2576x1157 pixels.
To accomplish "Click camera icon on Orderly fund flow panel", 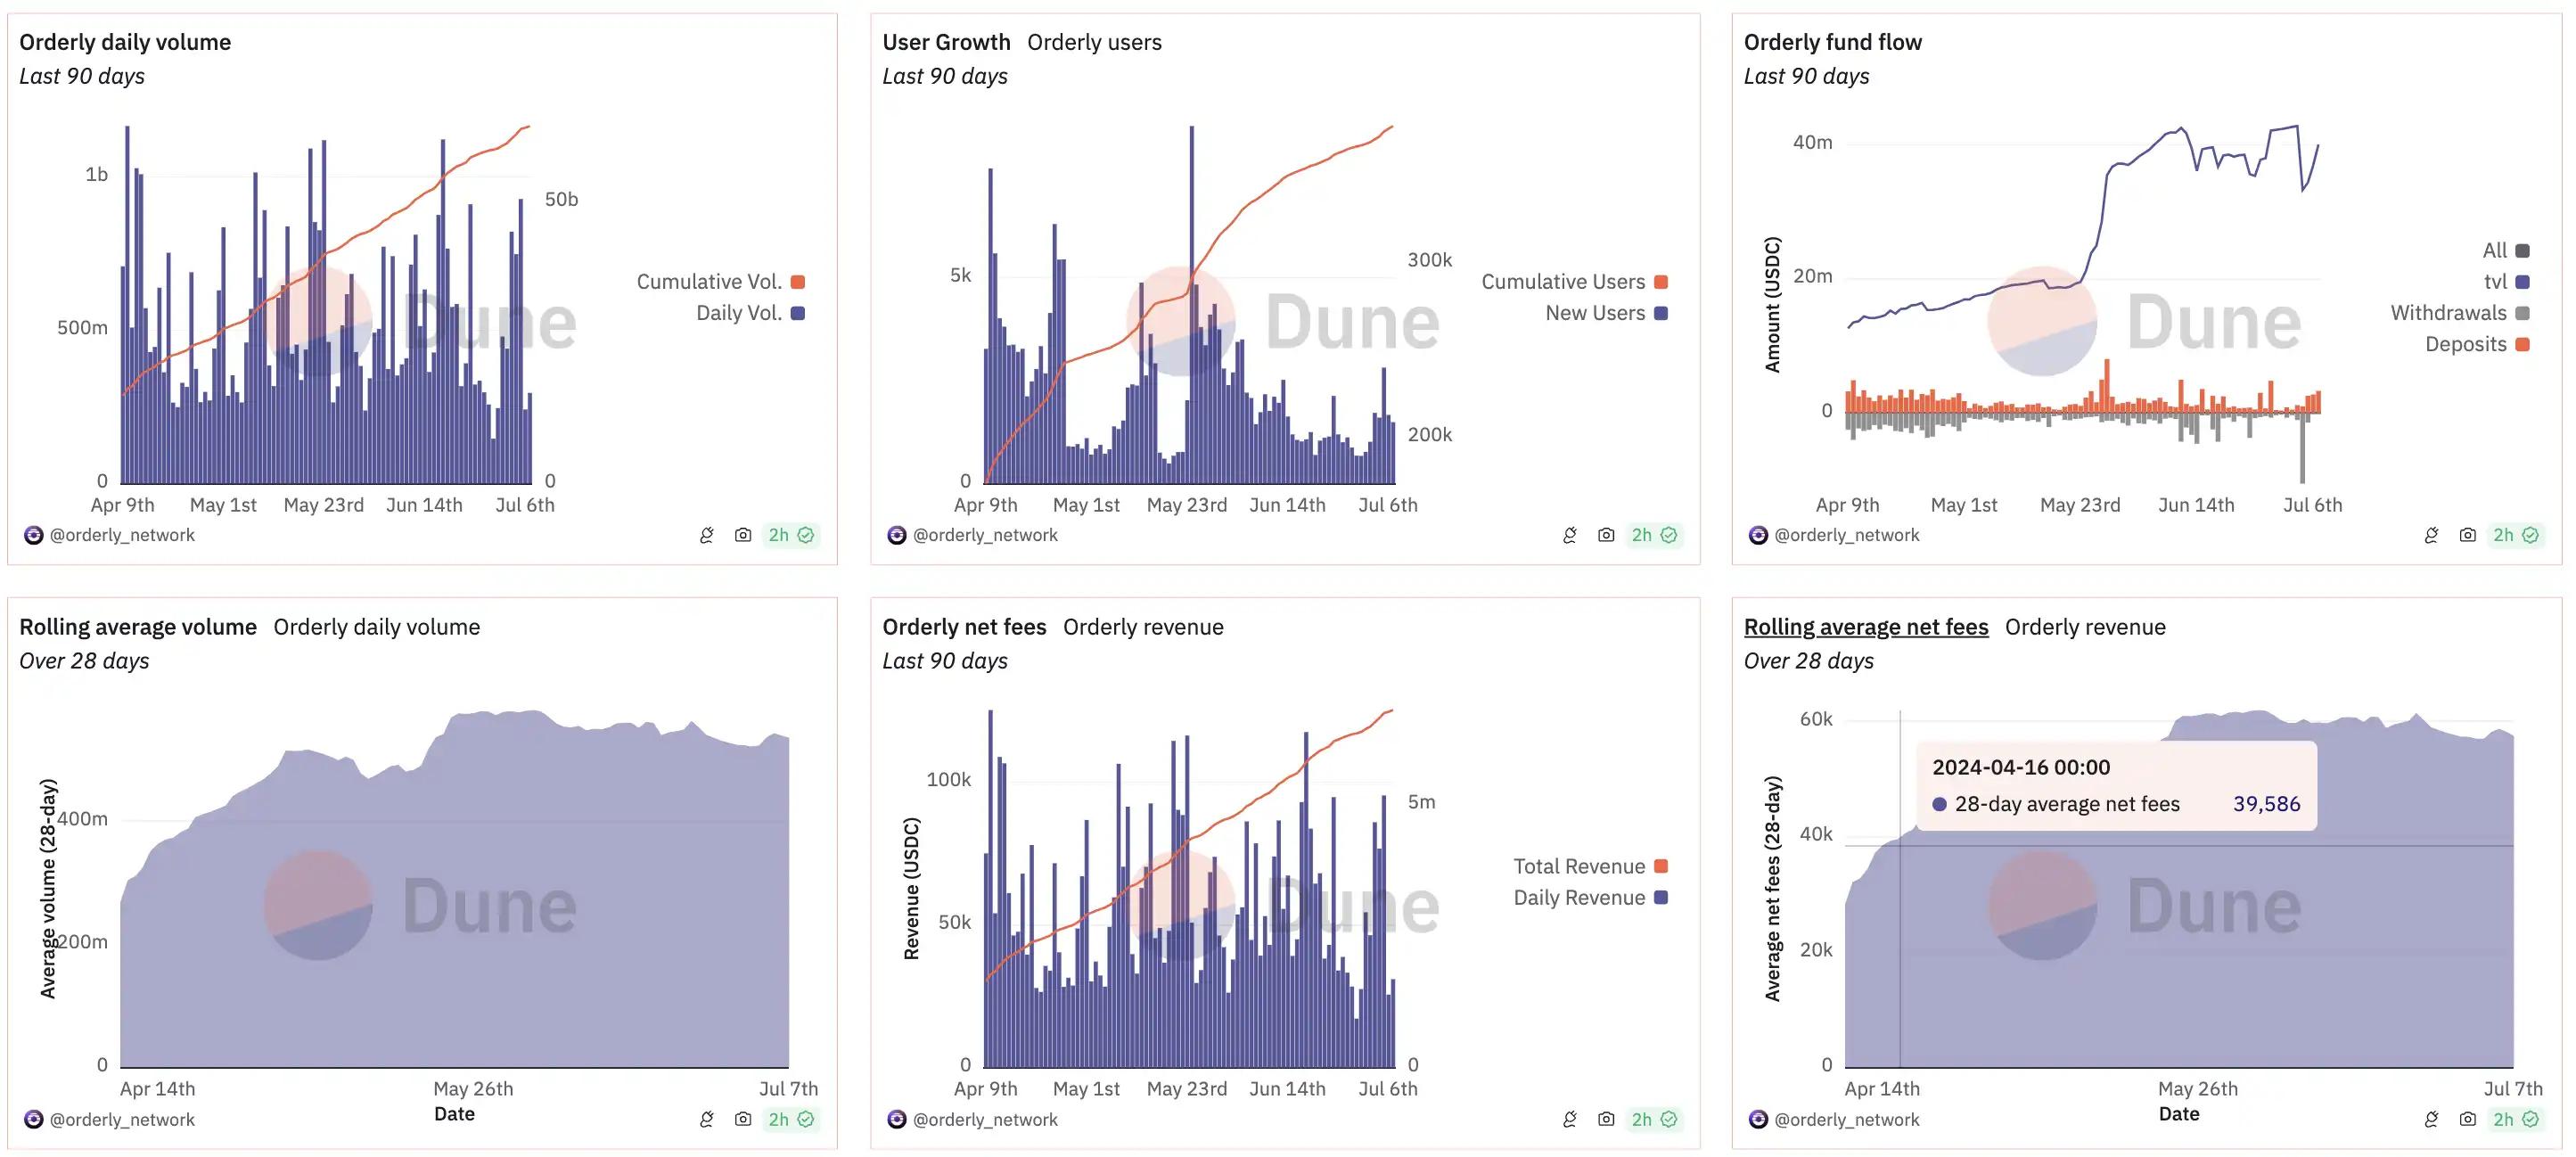I will pos(2468,535).
